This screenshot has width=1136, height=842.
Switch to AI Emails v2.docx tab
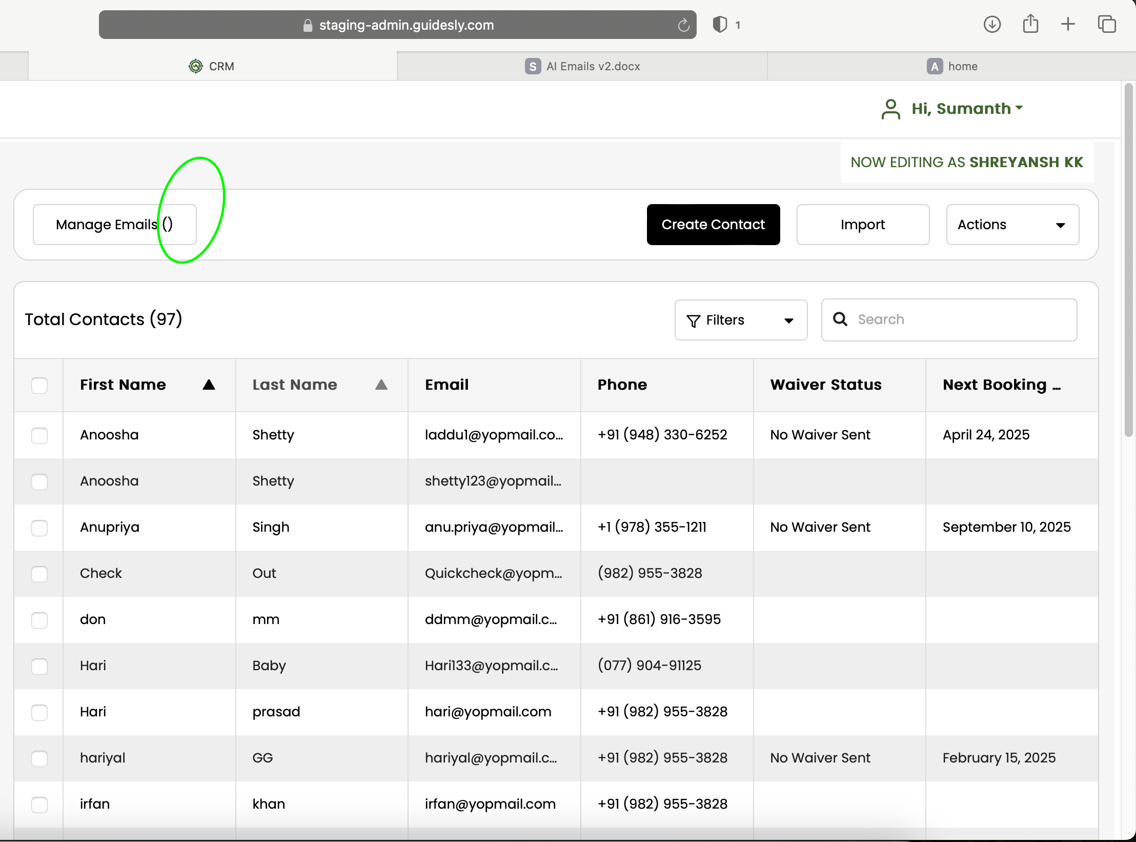582,66
